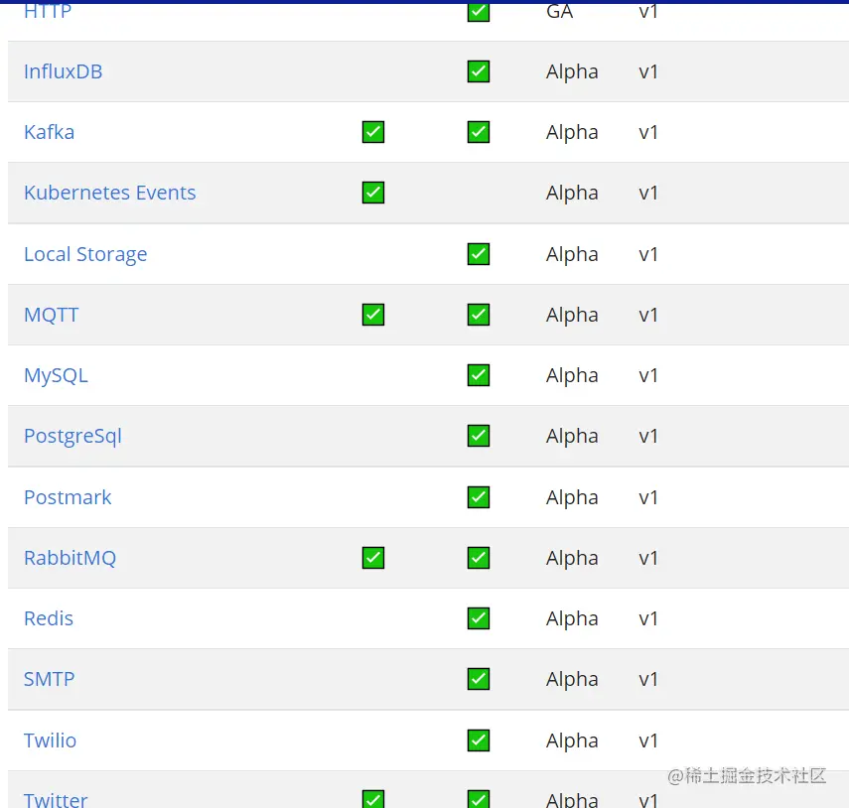The width and height of the screenshot is (849, 808).
Task: Open the SMTP binding link
Action: tap(50, 679)
